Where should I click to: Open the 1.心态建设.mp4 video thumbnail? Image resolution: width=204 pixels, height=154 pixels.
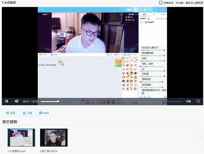click(x=21, y=137)
